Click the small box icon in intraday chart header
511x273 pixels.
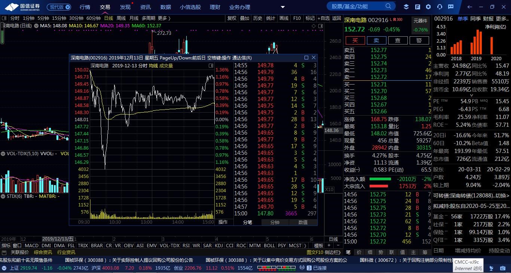211,66
